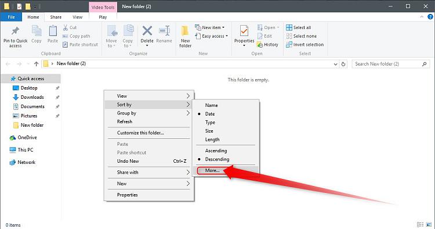This screenshot has height=229, width=435.
Task: Expand the Share with submenu
Action: (x=149, y=172)
